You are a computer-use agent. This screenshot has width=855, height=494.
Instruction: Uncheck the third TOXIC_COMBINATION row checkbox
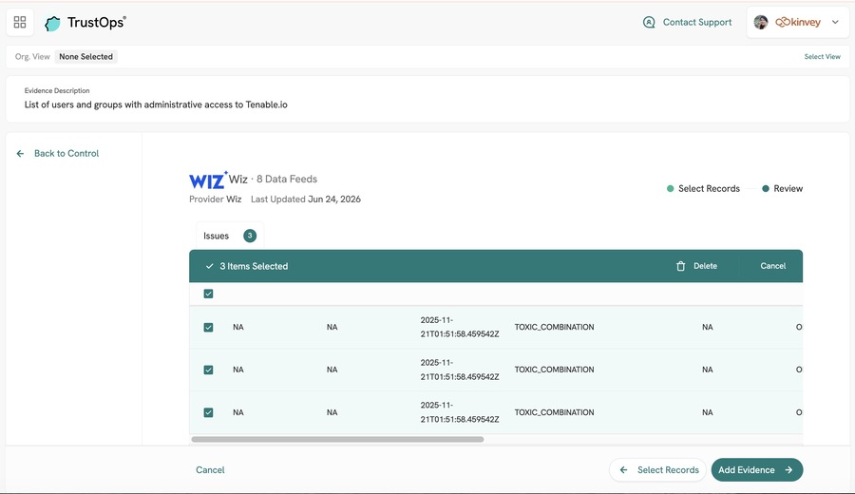[x=208, y=412]
